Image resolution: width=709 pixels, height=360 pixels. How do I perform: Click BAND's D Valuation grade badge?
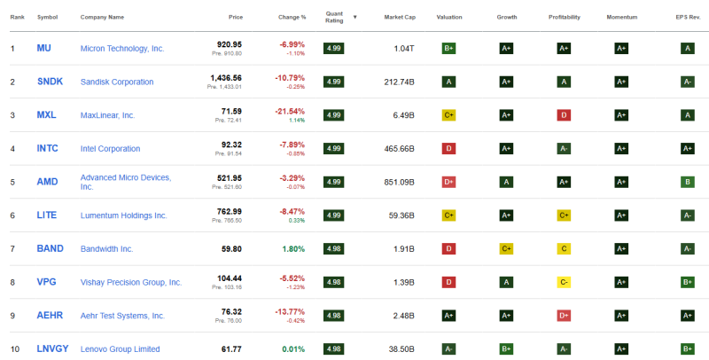pos(448,249)
